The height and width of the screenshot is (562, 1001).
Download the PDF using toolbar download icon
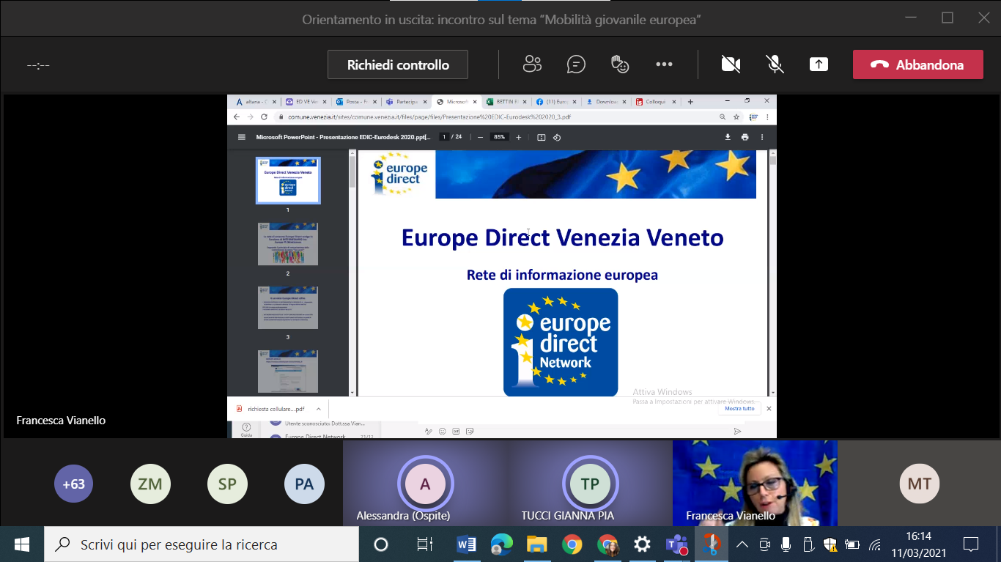click(x=728, y=137)
